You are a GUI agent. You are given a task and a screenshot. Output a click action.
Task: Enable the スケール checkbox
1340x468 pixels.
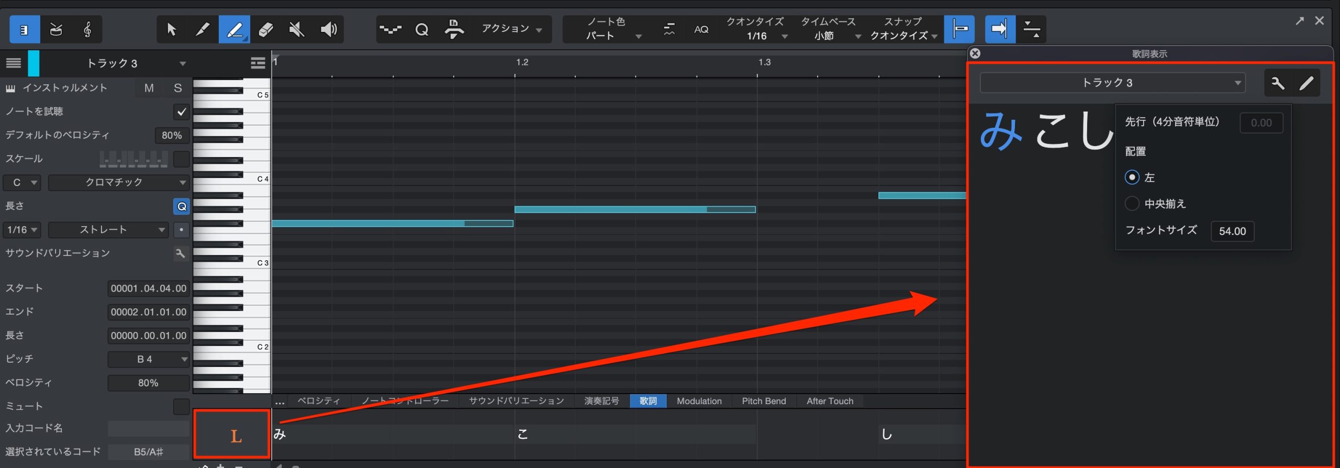[181, 159]
